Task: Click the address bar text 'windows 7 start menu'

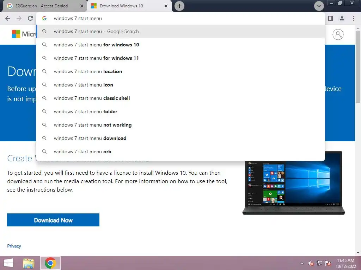Action: [x=78, y=18]
